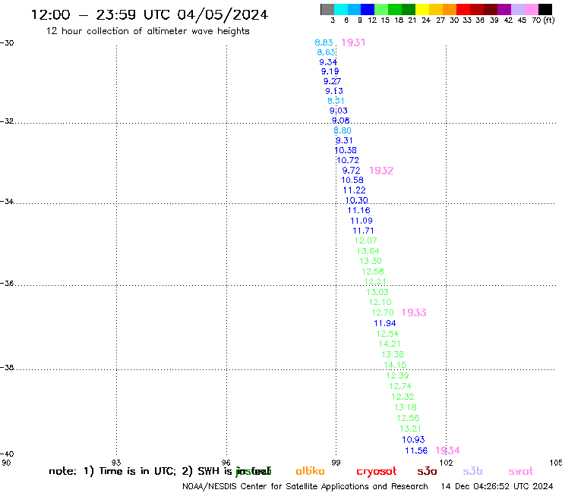
Task: Select the wave height value 8.83
Action: pyautogui.click(x=324, y=42)
